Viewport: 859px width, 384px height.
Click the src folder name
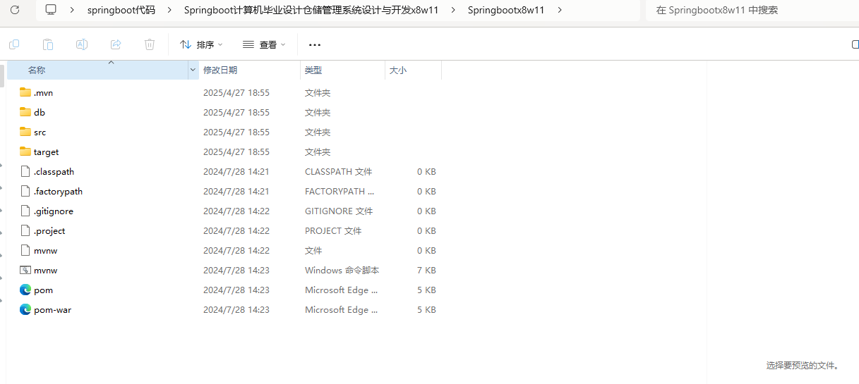point(40,132)
